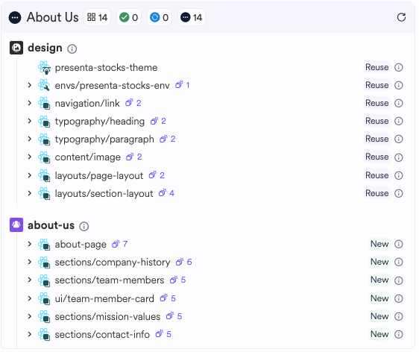This screenshot has width=419, height=352.
Task: Expand the about-page row
Action: tap(29, 244)
